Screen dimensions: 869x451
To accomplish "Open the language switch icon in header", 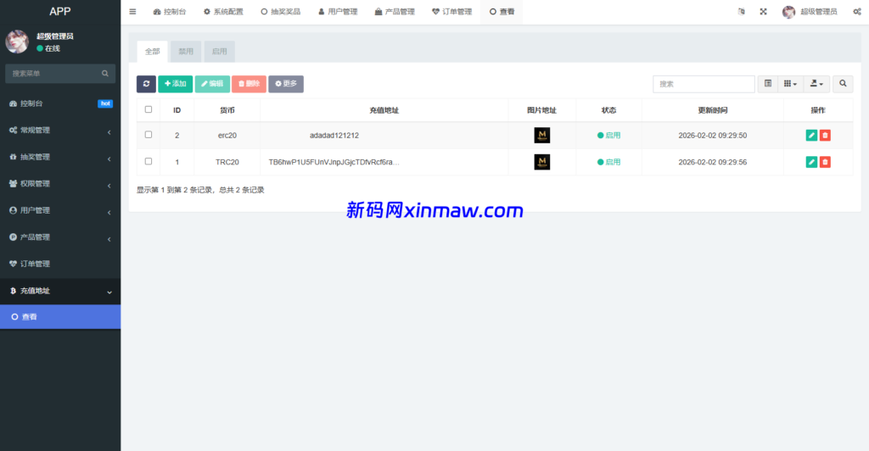I will point(741,12).
